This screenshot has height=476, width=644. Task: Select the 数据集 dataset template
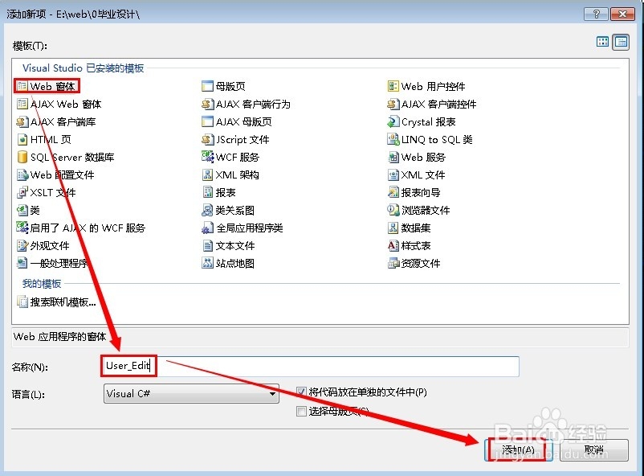tap(410, 228)
